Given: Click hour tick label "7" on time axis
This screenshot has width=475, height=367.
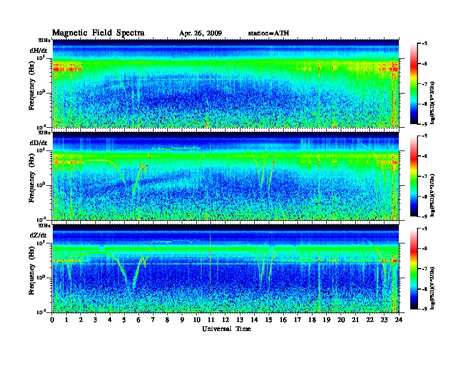Looking at the screenshot, I should 154,320.
